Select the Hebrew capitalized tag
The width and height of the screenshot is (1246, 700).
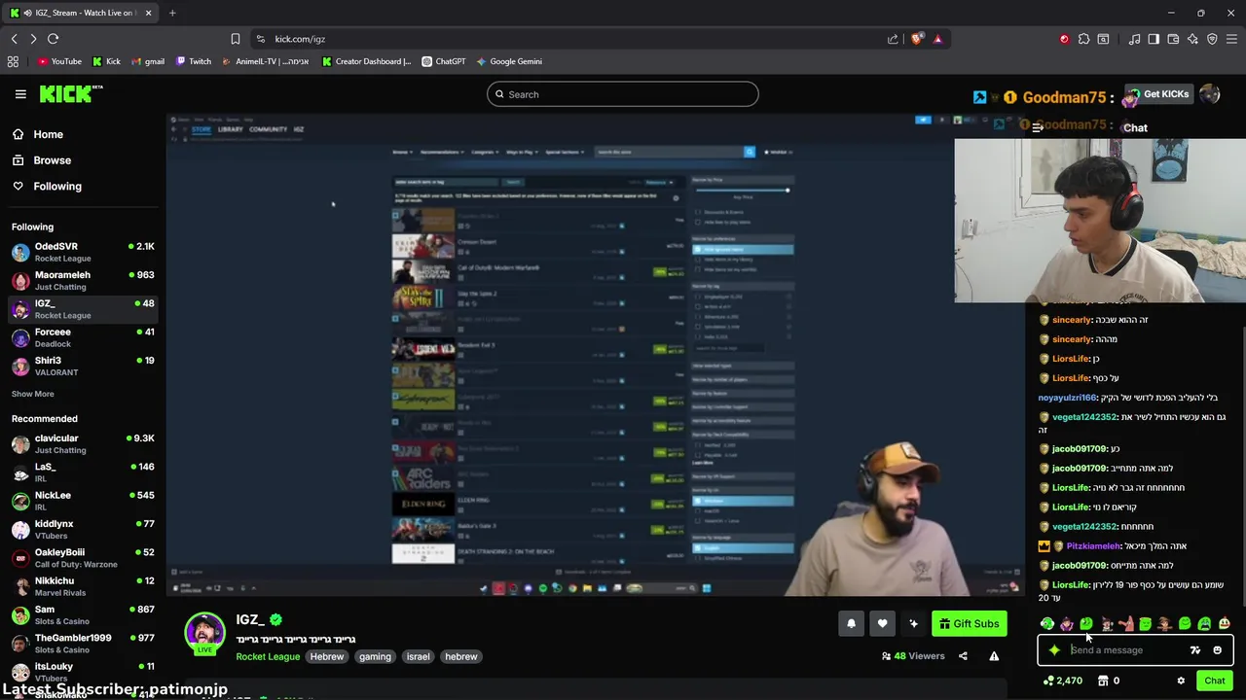[x=327, y=656]
